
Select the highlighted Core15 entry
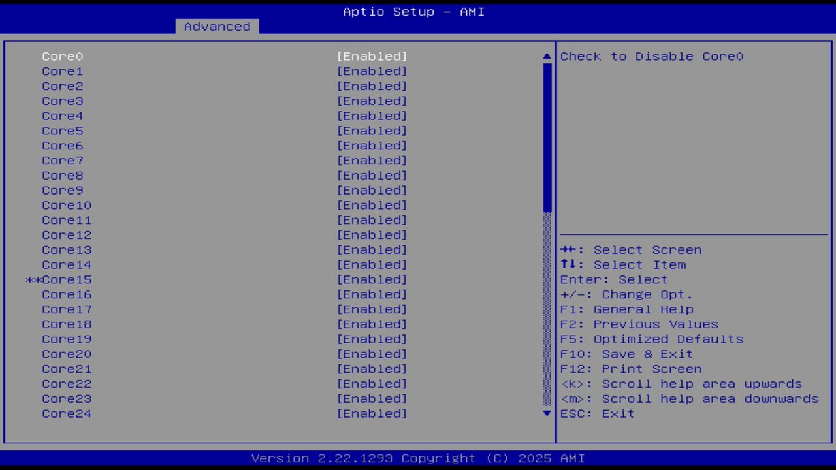click(66, 279)
